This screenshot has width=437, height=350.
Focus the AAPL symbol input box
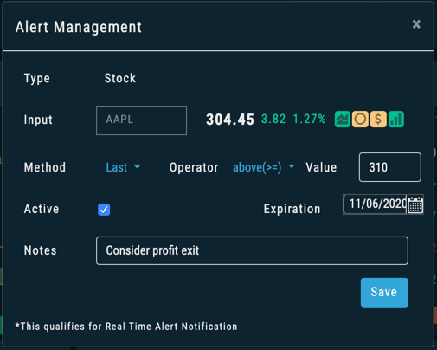click(x=141, y=120)
